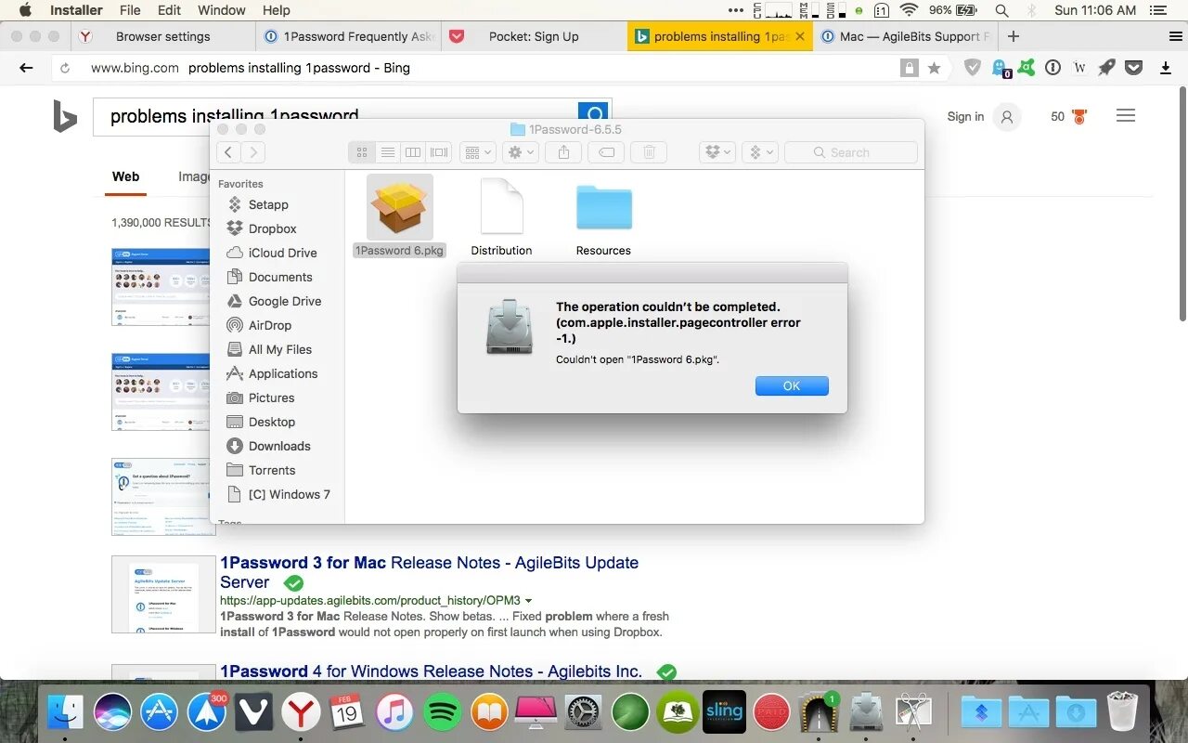Switch to Browser settings tab
This screenshot has width=1188, height=743.
[x=162, y=36]
